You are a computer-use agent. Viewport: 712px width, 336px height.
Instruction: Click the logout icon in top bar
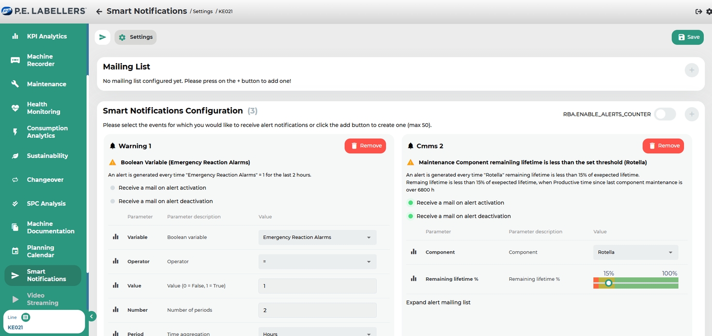point(698,12)
